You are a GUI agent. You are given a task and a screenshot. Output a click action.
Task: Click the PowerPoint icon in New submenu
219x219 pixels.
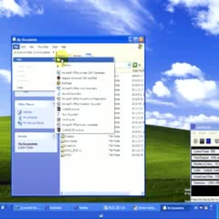59,99
